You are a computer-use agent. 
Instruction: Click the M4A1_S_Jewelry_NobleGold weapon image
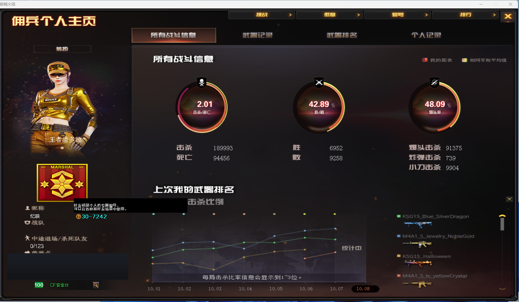tap(417, 244)
